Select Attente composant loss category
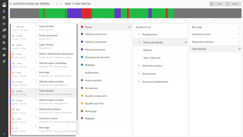 tap(95, 42)
